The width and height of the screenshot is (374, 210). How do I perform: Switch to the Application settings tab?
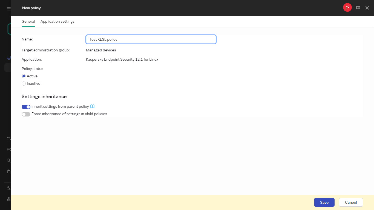(57, 21)
